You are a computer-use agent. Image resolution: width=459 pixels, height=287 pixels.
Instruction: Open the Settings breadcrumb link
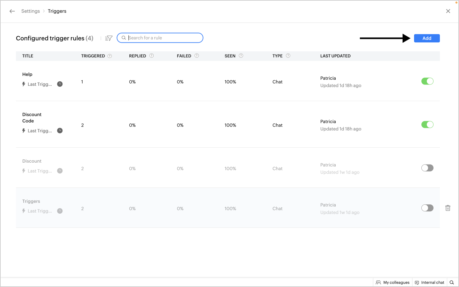click(x=31, y=11)
